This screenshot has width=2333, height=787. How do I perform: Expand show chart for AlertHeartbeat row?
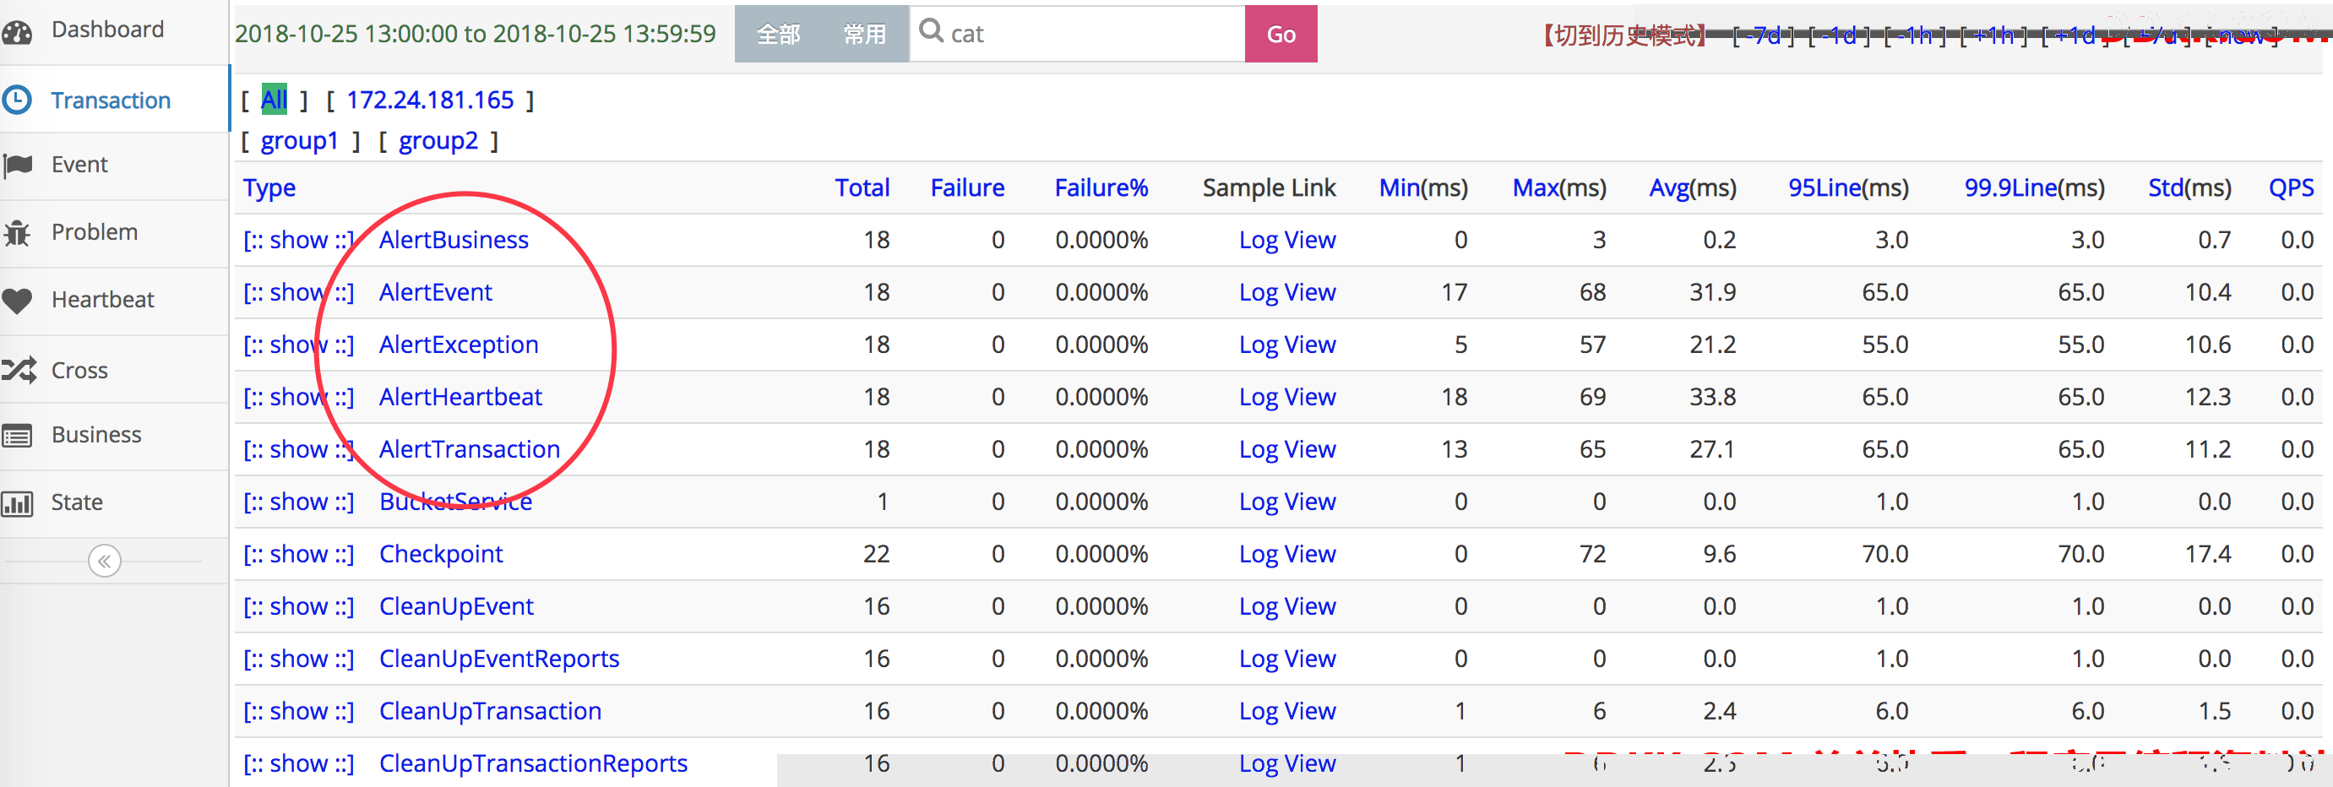(x=299, y=397)
